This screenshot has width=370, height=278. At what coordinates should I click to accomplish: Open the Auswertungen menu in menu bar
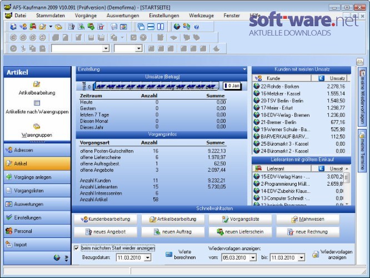123,16
